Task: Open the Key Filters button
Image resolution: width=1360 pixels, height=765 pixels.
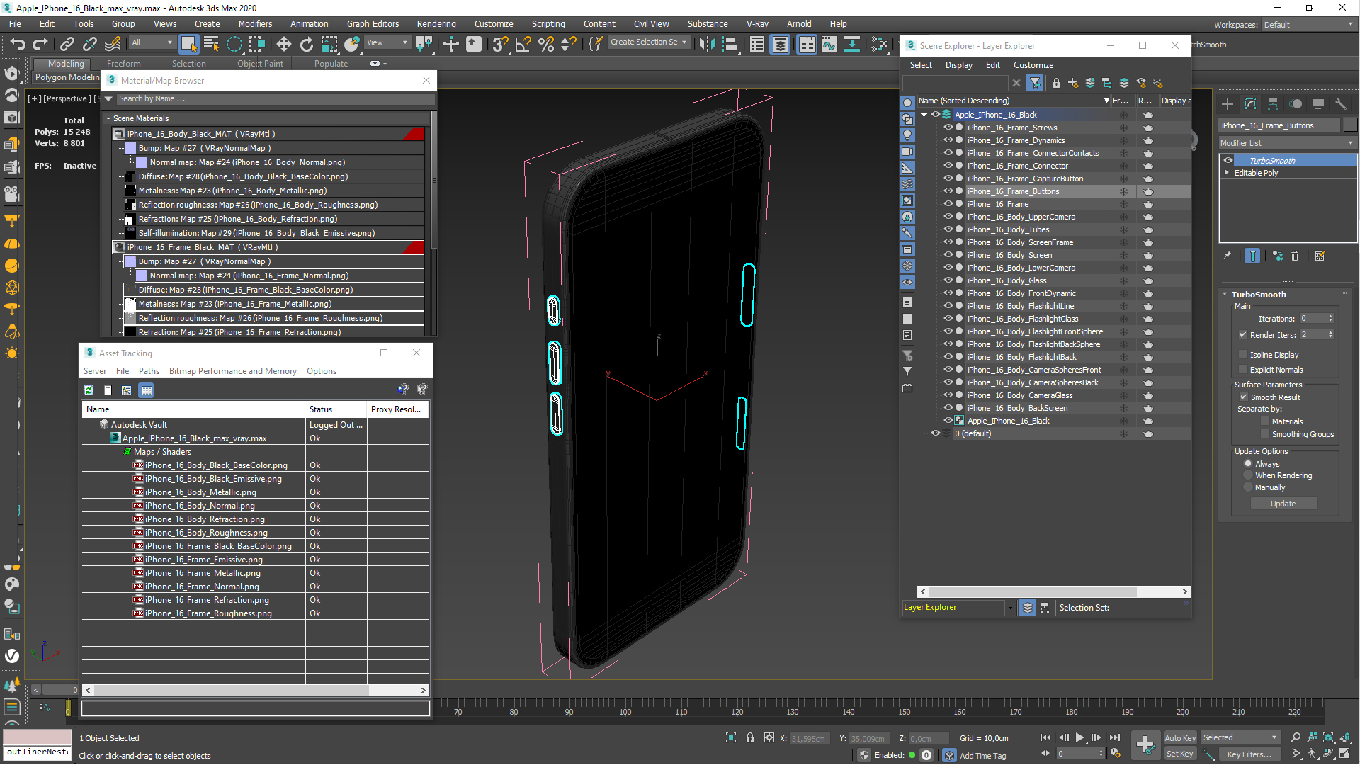Action: (1249, 754)
